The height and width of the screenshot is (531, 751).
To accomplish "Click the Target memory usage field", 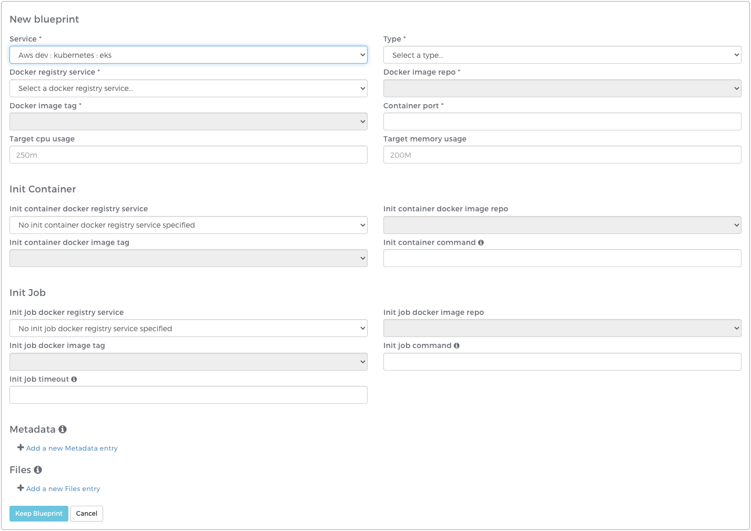I will coord(562,155).
